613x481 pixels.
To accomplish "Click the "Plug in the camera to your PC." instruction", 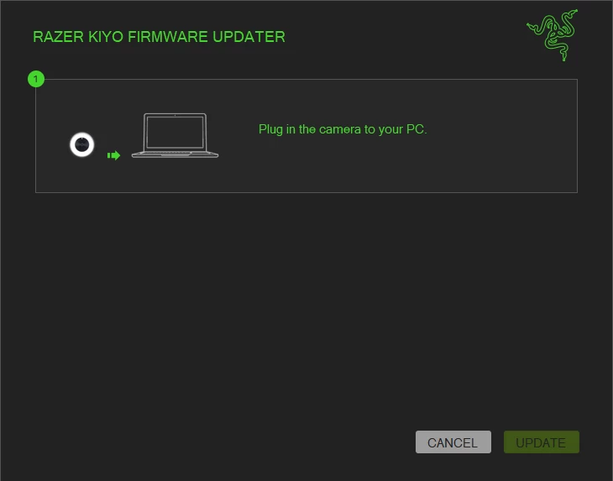I will pos(343,129).
